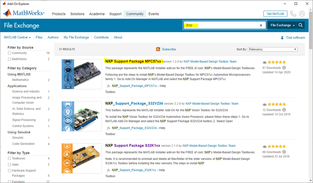This screenshot has width=313, height=183.
Task: Click info icon beside 66 Downloads
Action: pos(284,152)
